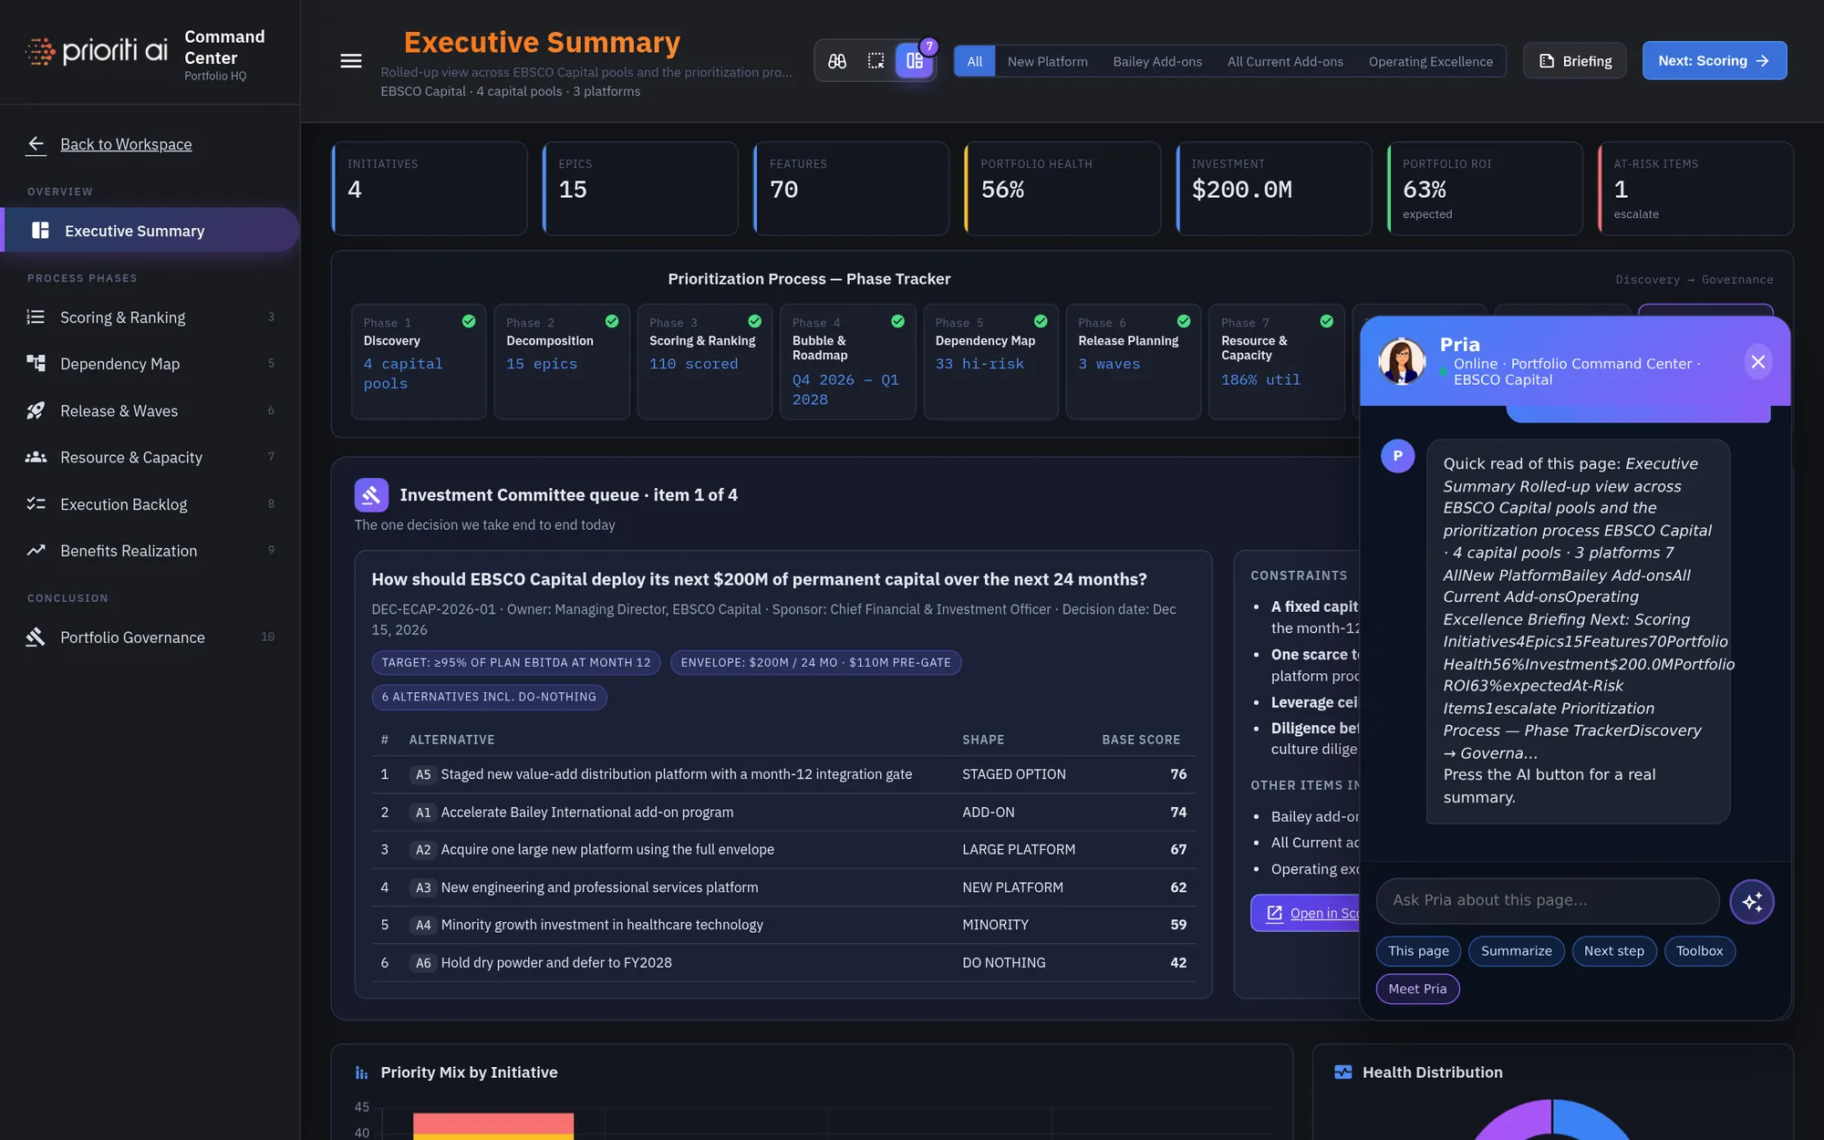Click the Meet Pria chip
Image resolution: width=1824 pixels, height=1140 pixels.
coord(1417,989)
